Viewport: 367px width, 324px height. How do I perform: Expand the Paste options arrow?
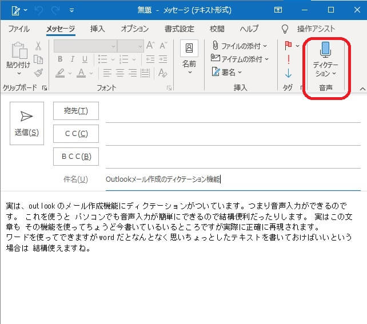(x=19, y=73)
